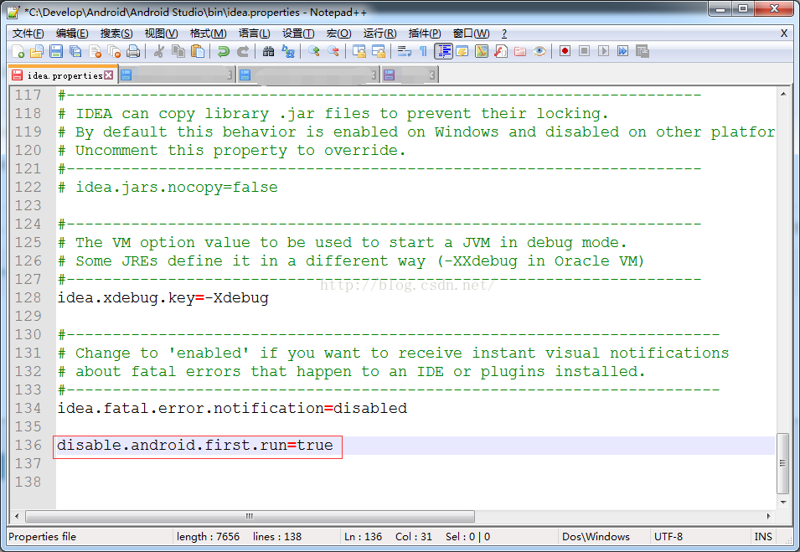This screenshot has width=800, height=552.
Task: Click the Zoom Out magnifier icon
Action: (x=333, y=52)
